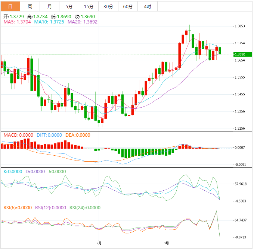Switch to the 周 weekly tab

click(30, 6)
